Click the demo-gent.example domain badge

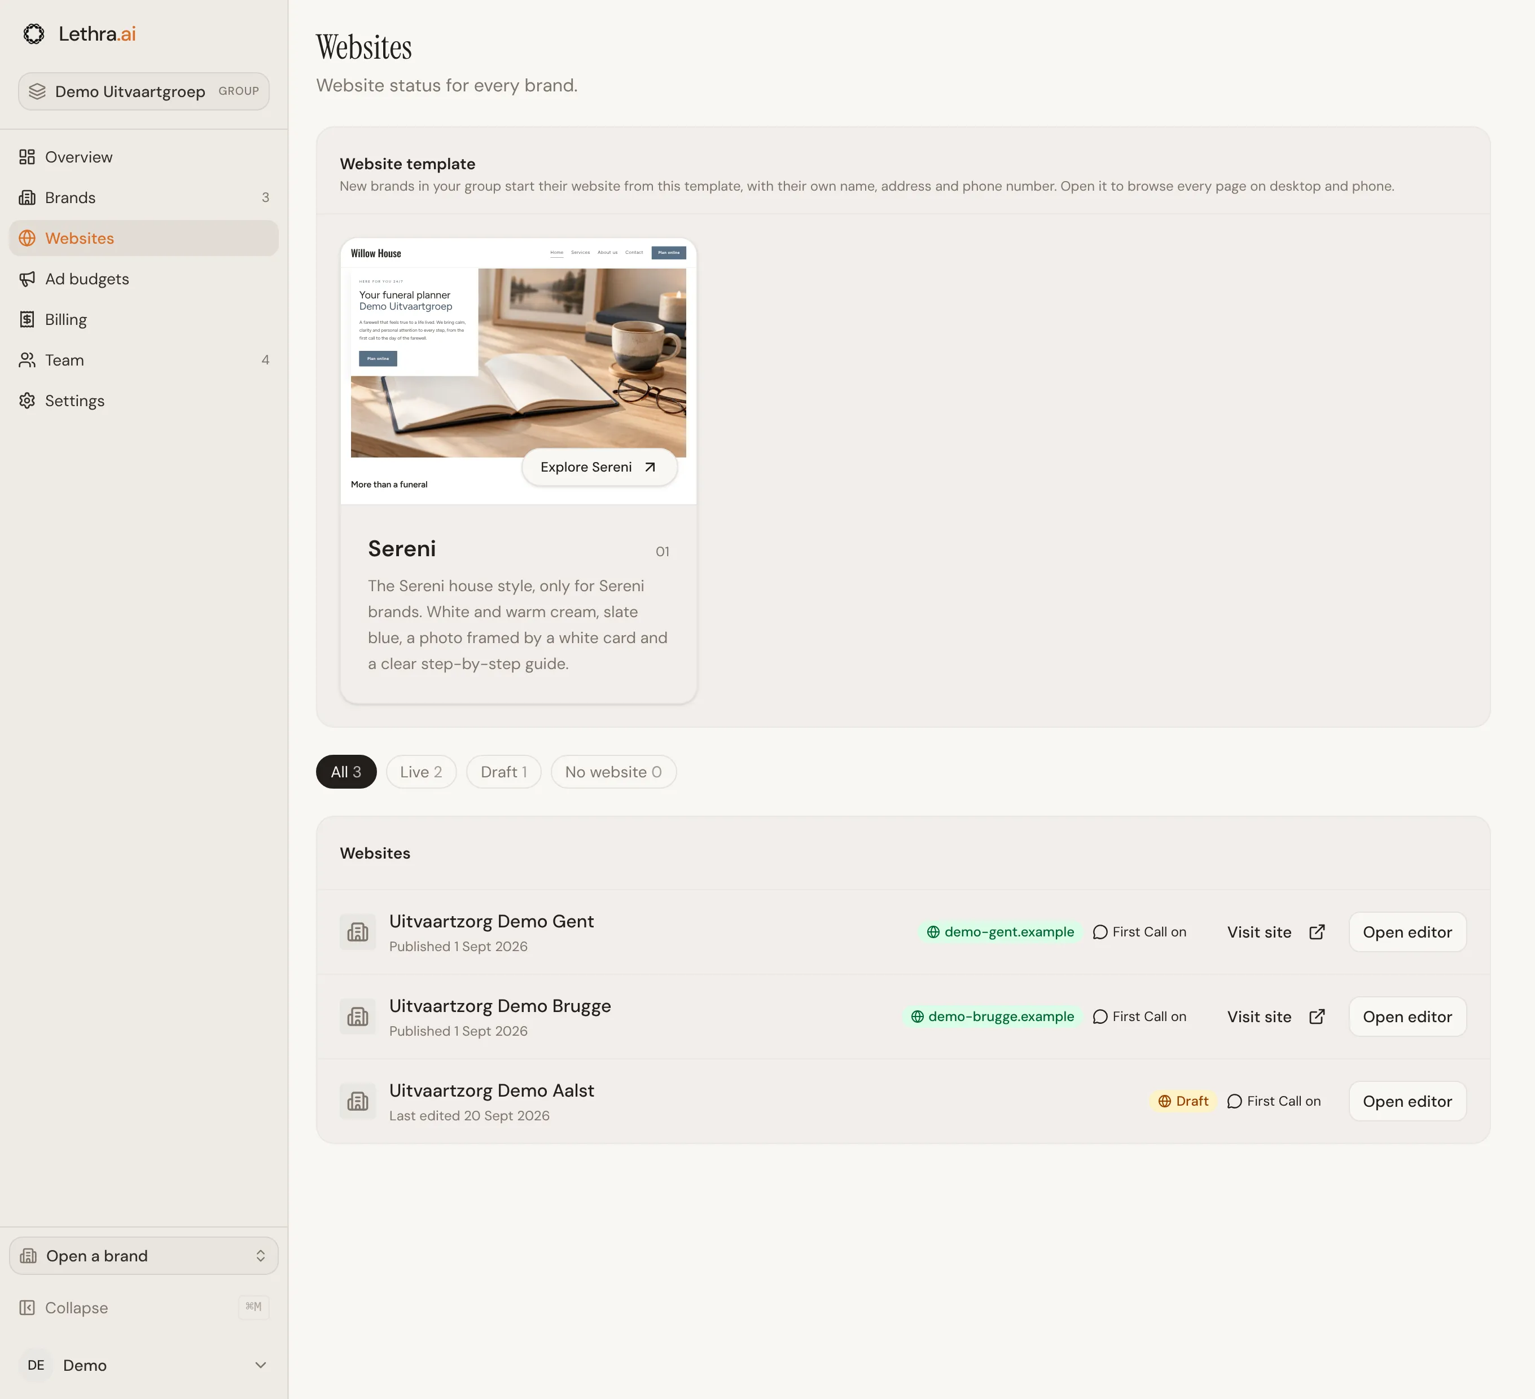coord(1000,932)
